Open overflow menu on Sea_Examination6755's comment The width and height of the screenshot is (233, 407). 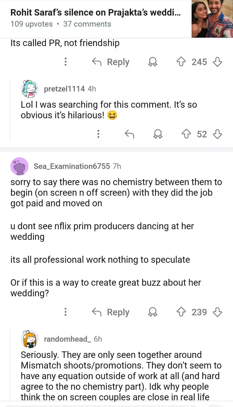pos(65,312)
